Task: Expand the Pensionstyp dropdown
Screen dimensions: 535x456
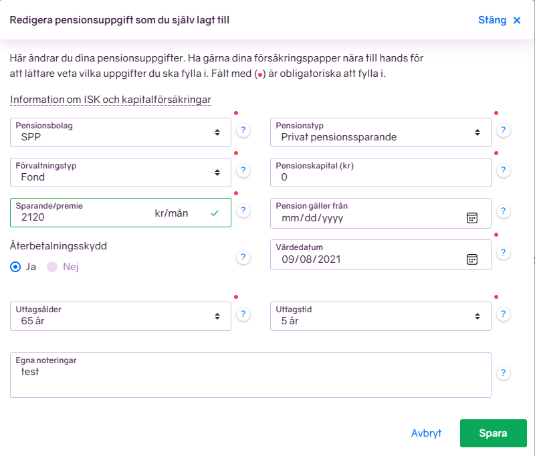Action: [380, 132]
